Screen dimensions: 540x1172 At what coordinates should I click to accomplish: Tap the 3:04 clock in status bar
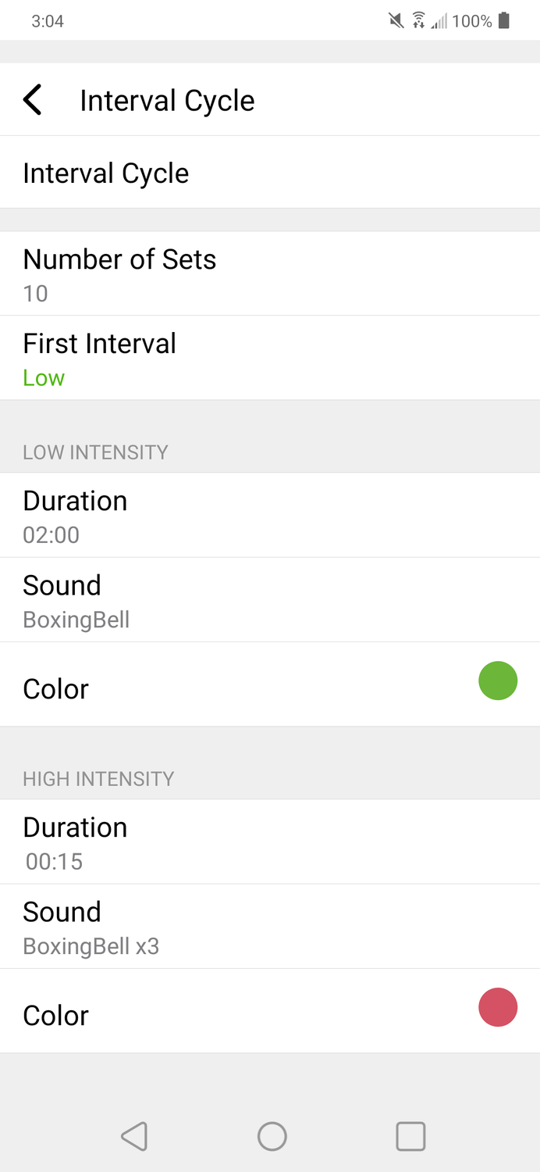pyautogui.click(x=48, y=21)
